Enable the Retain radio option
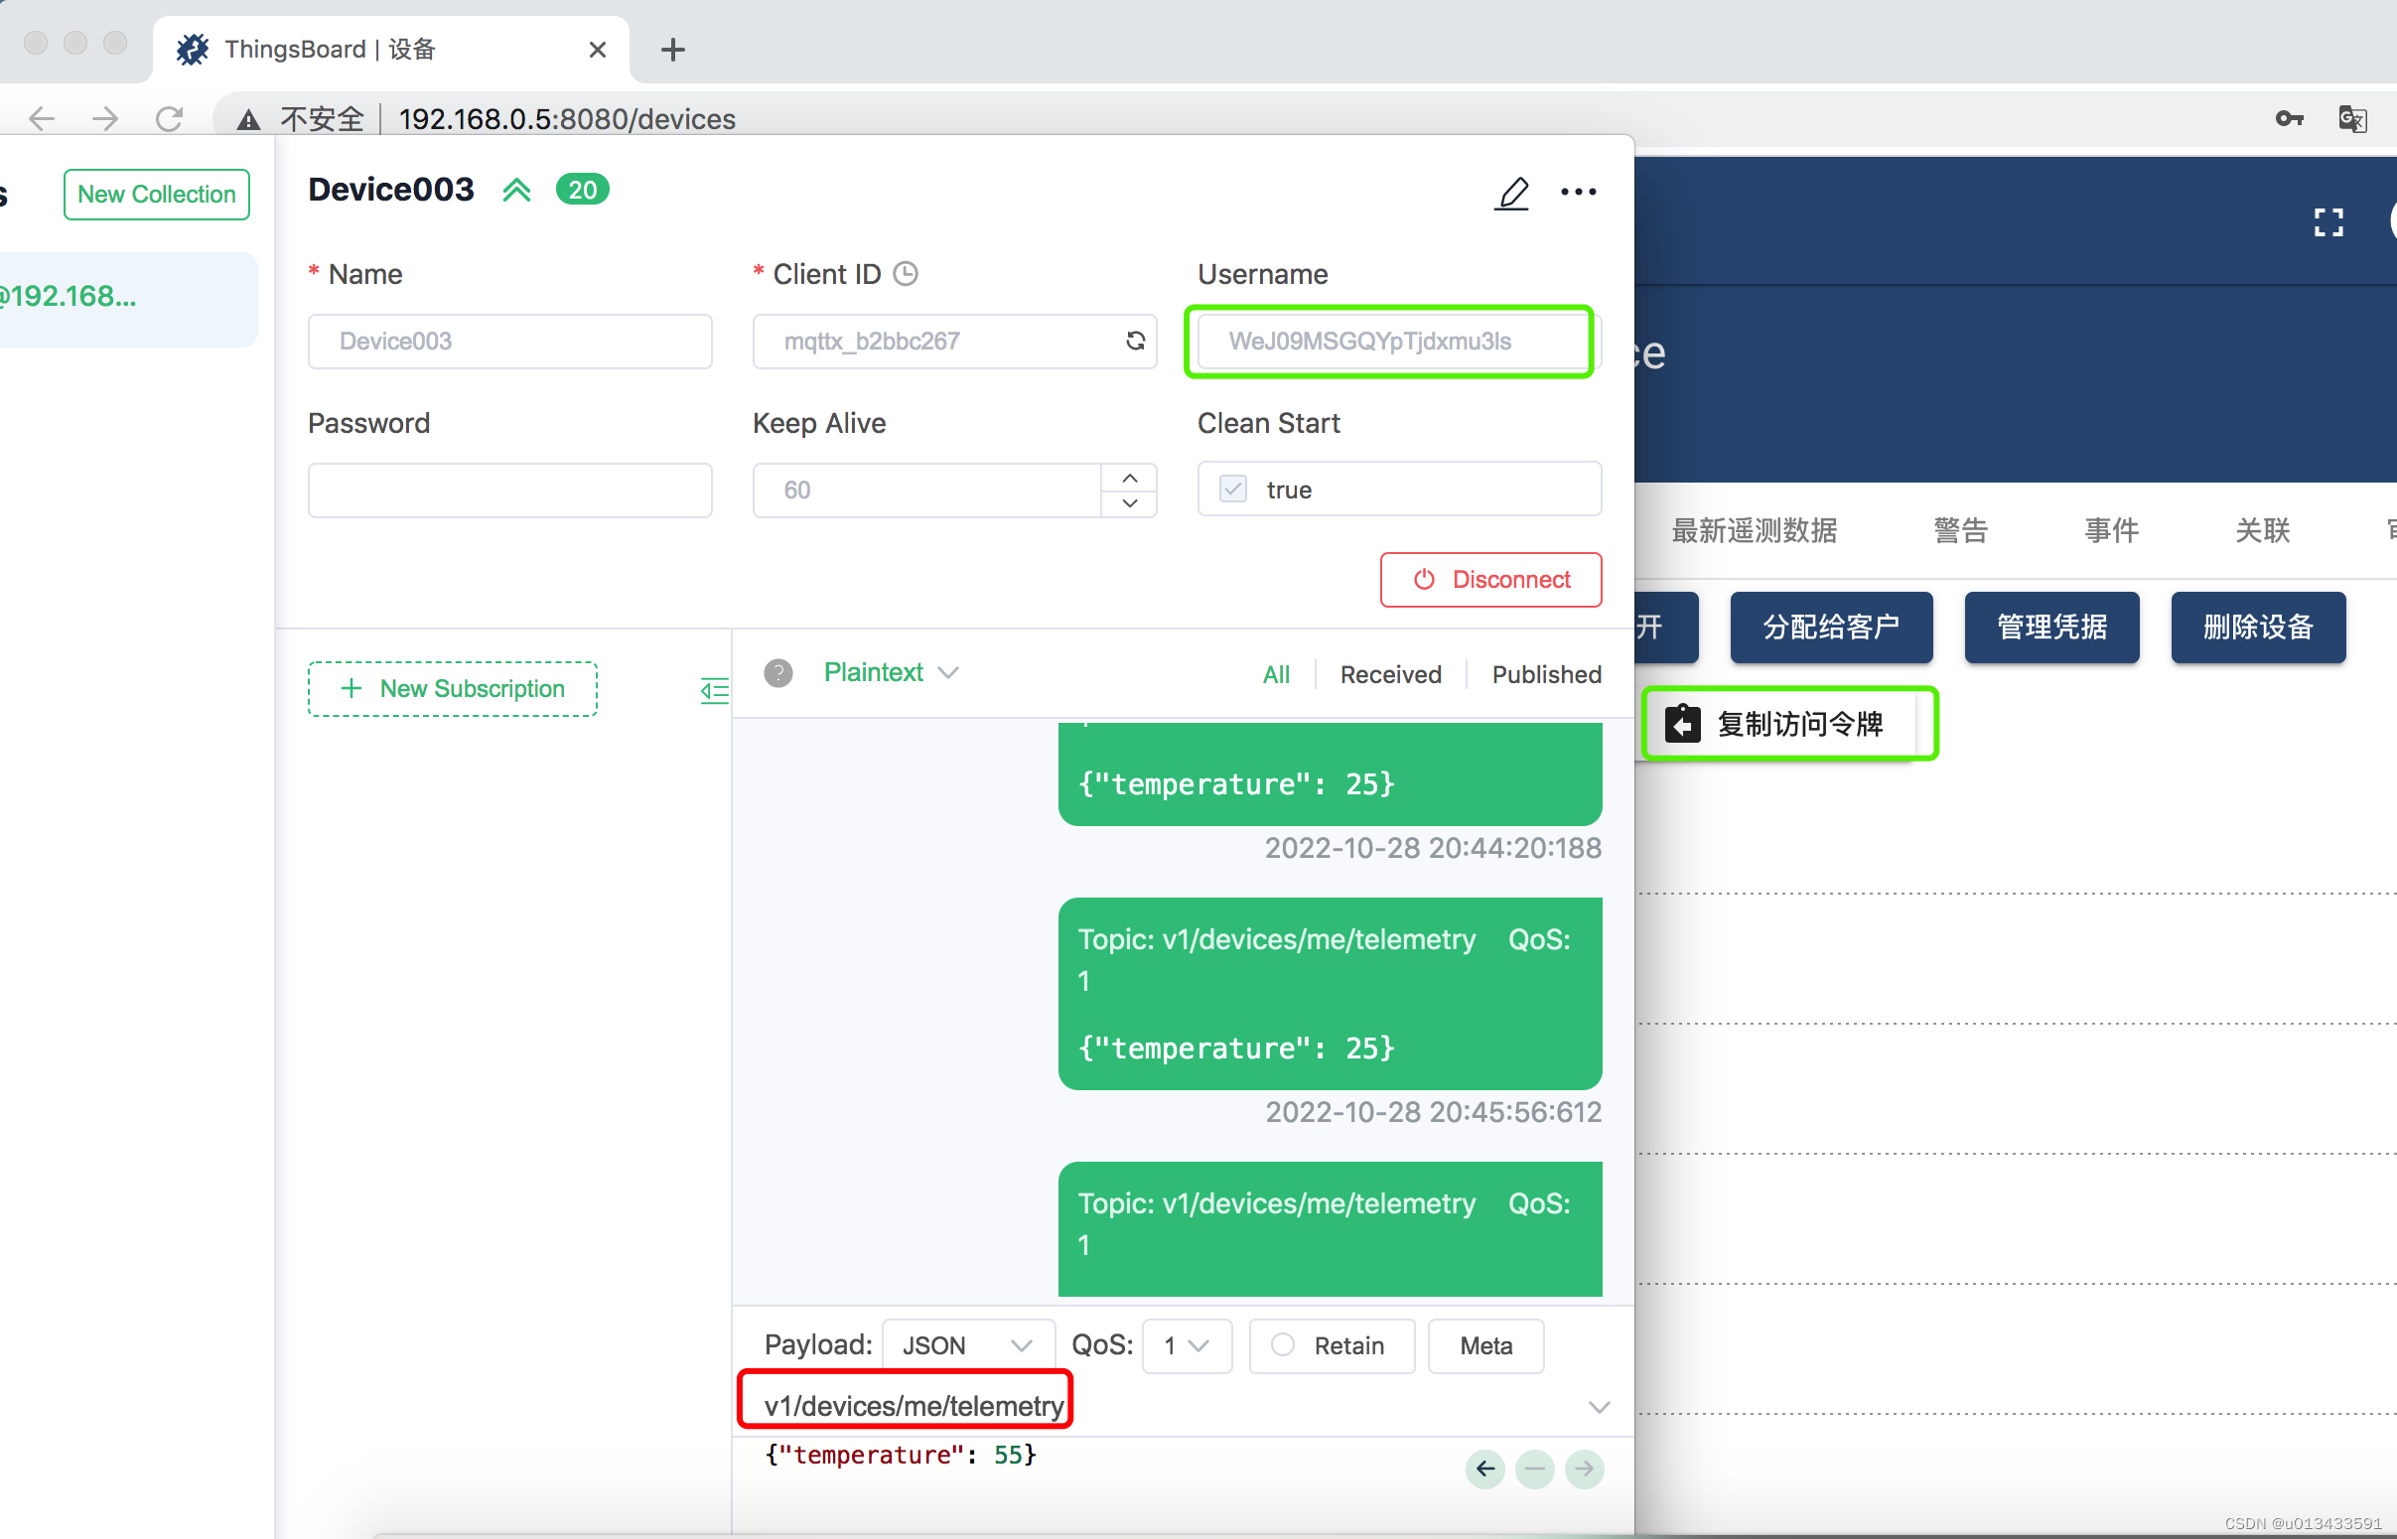 click(x=1283, y=1345)
